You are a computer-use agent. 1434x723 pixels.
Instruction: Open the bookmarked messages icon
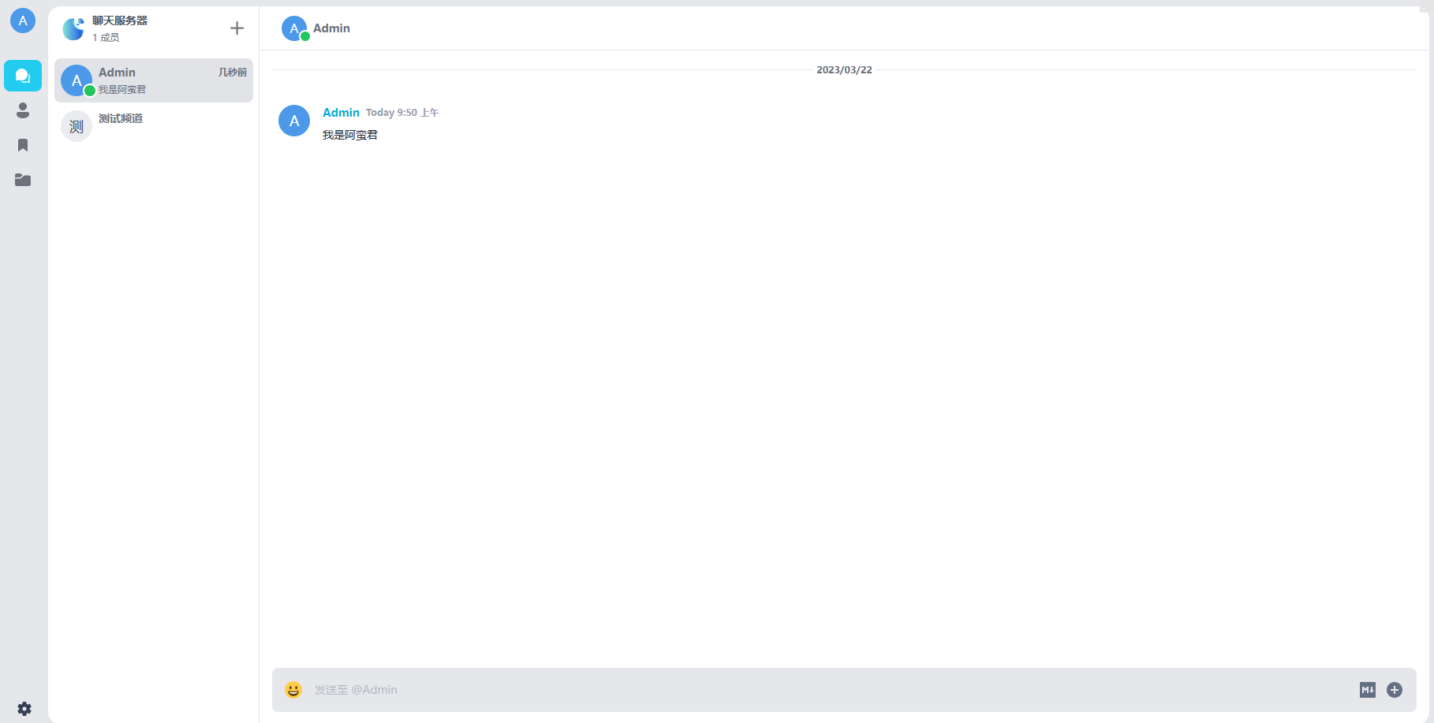23,145
